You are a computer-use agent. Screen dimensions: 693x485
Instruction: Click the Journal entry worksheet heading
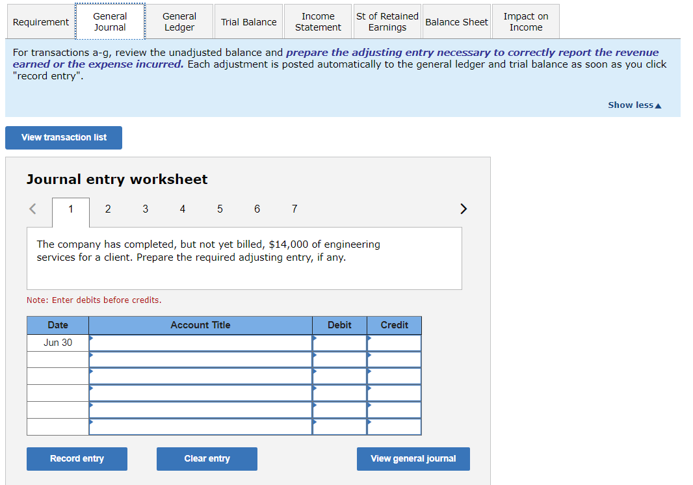(x=117, y=179)
